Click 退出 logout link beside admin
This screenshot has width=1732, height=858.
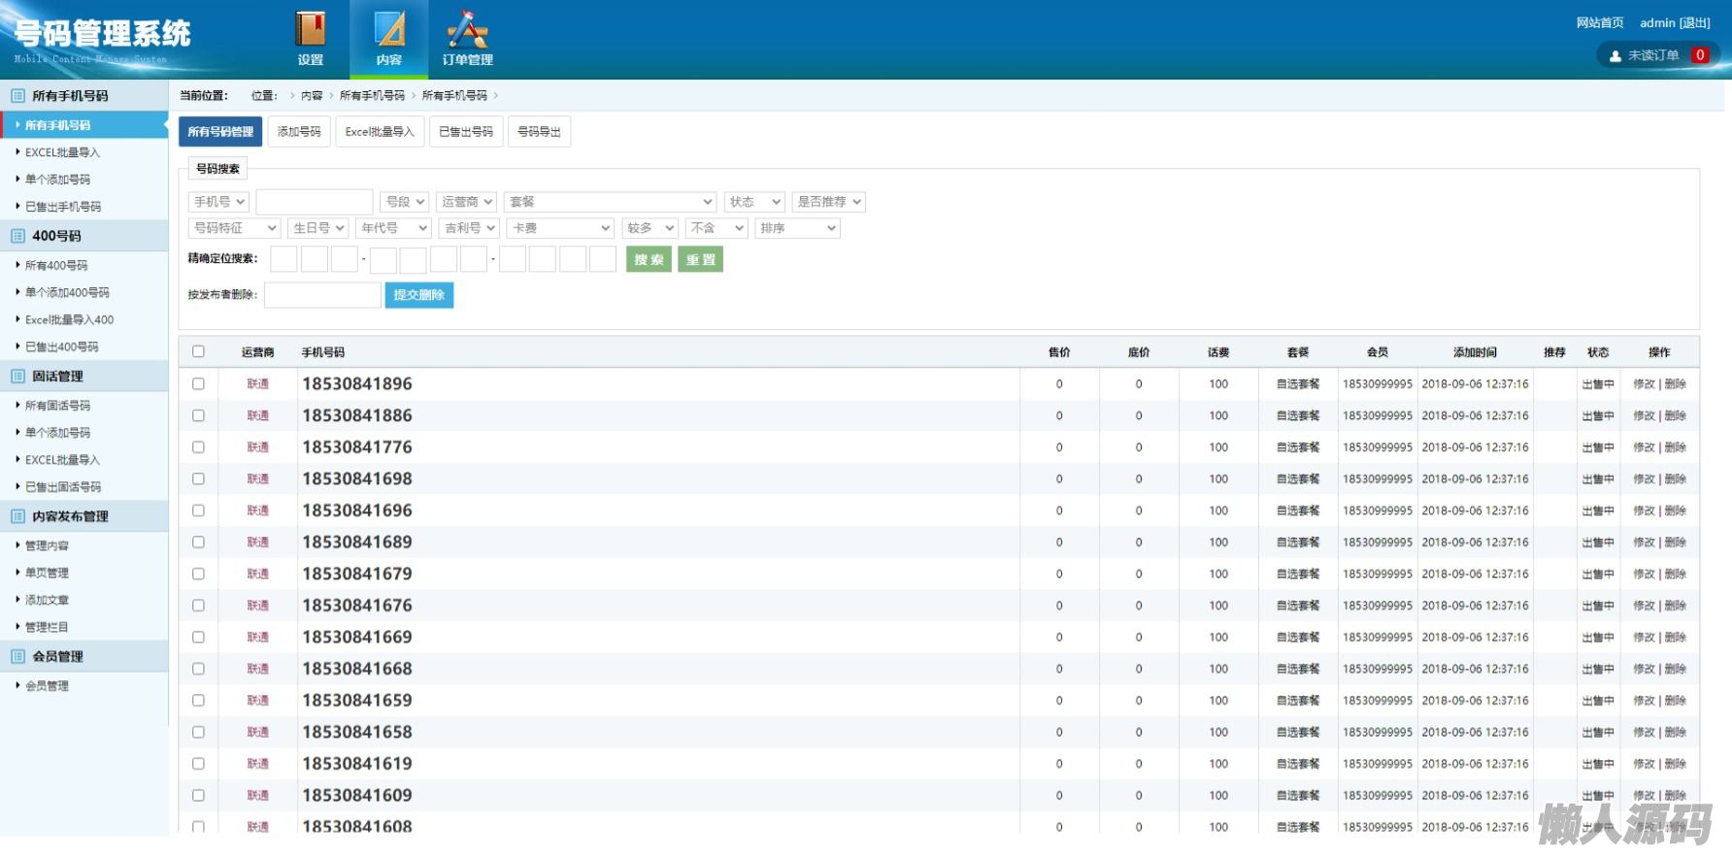[x=1695, y=23]
